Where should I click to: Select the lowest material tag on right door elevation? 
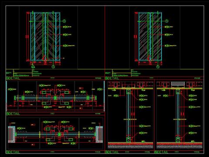[171, 46]
